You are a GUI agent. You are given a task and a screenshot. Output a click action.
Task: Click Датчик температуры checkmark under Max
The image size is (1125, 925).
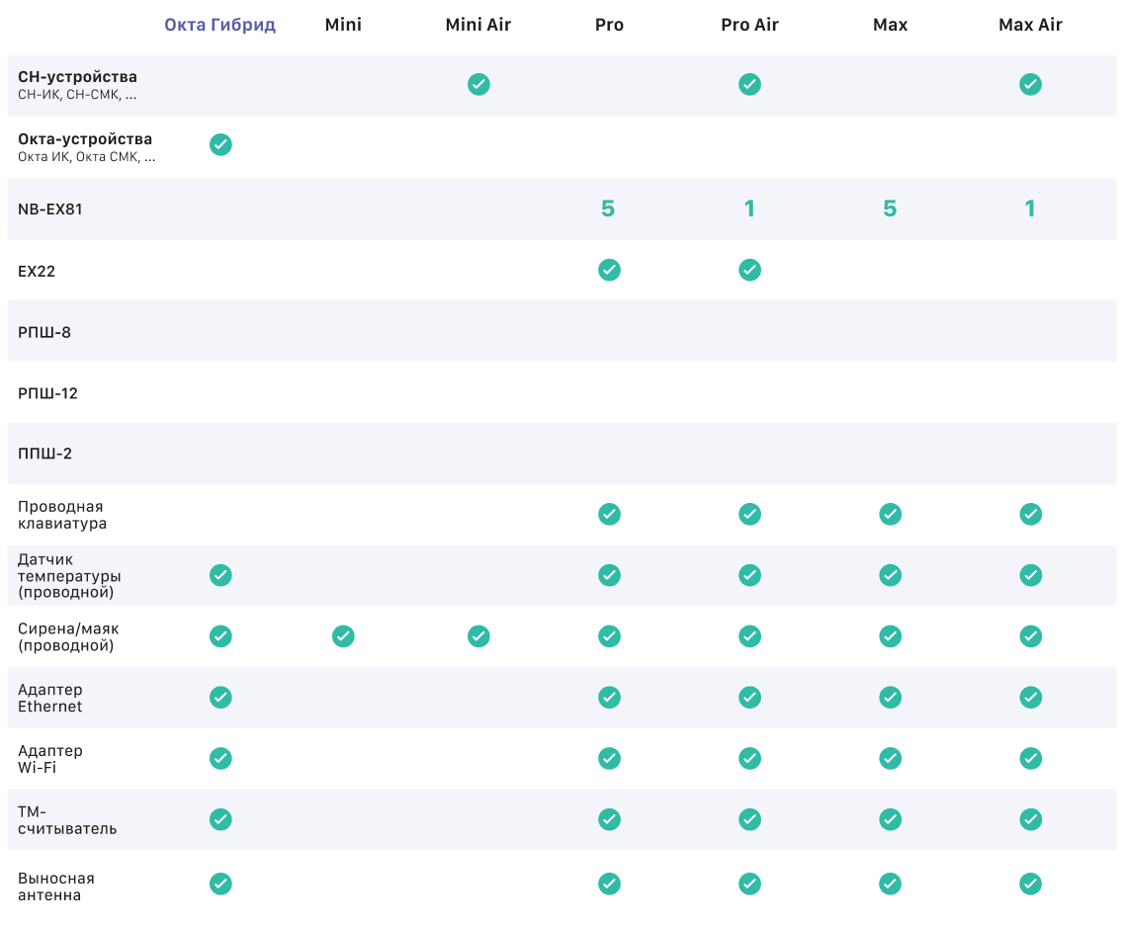[x=890, y=575]
